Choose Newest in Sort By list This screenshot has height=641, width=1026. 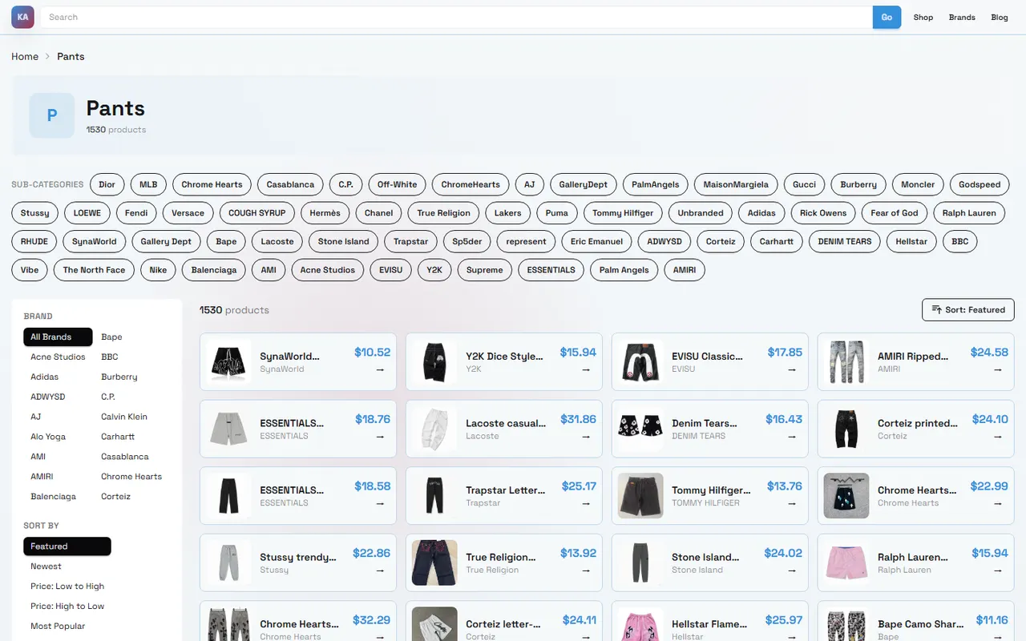[x=67, y=566]
